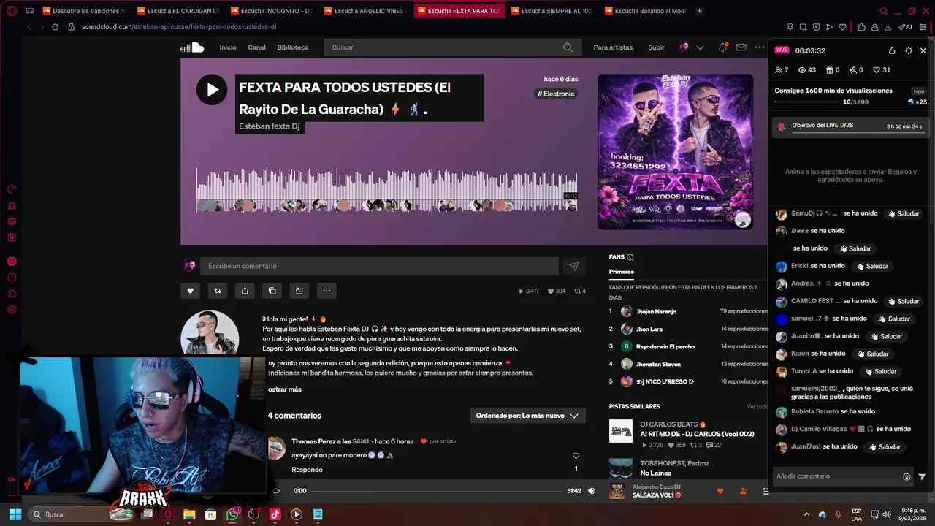
Task: Write a comment on the track
Action: pos(379,266)
